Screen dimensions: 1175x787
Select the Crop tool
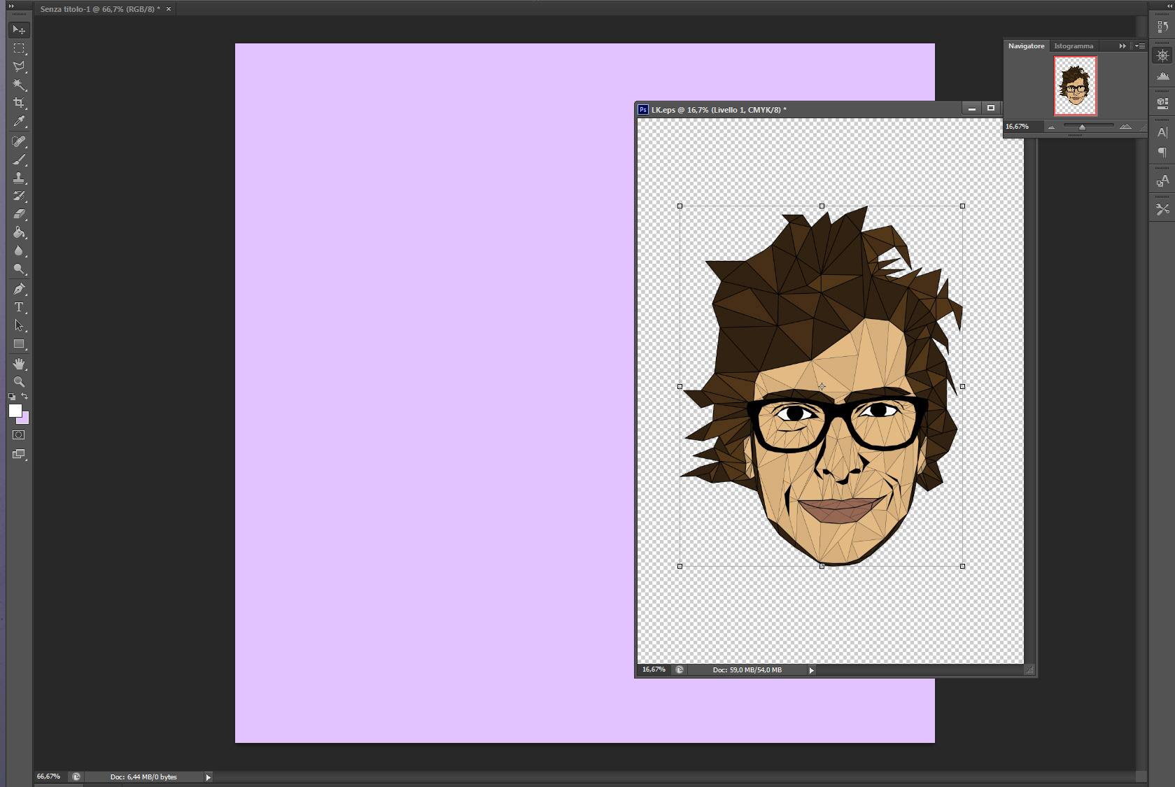[19, 103]
